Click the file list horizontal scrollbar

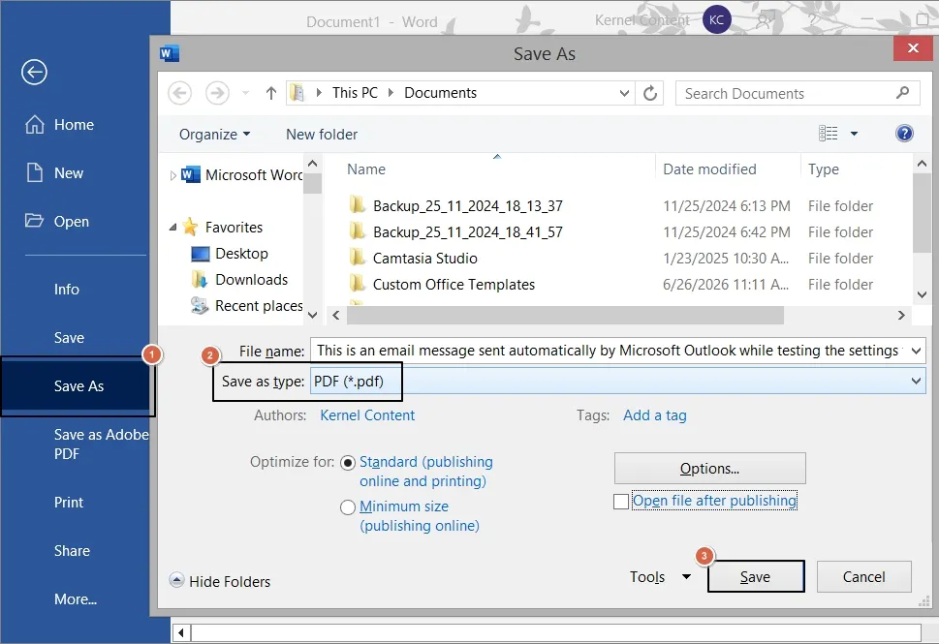[x=565, y=316]
